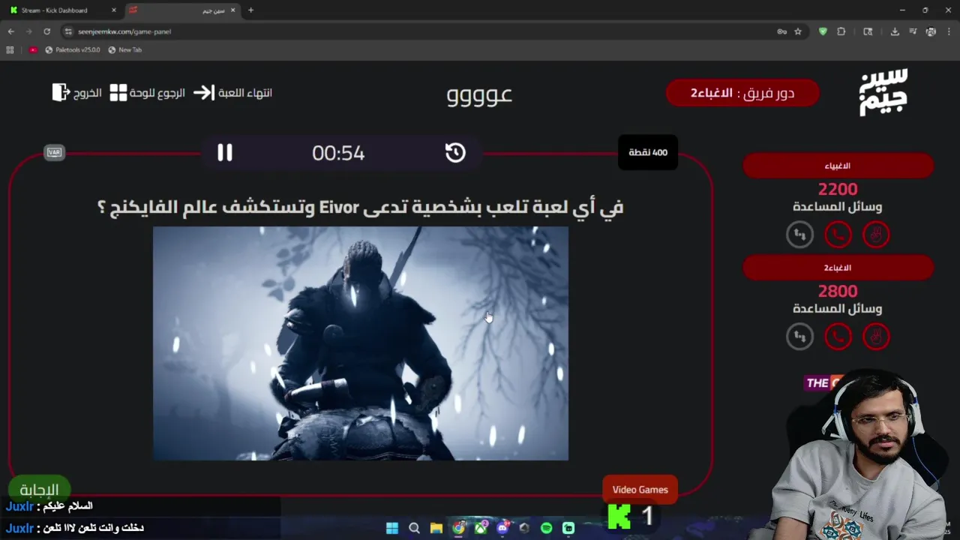This screenshot has width=960, height=540.
Task: View site information icon in address bar
Action: coord(68,31)
